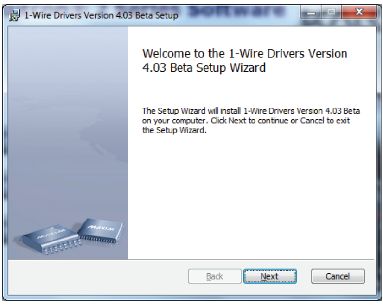Viewport: 383px width, 305px height.
Task: Click Next to continue the installation
Action: 269,276
